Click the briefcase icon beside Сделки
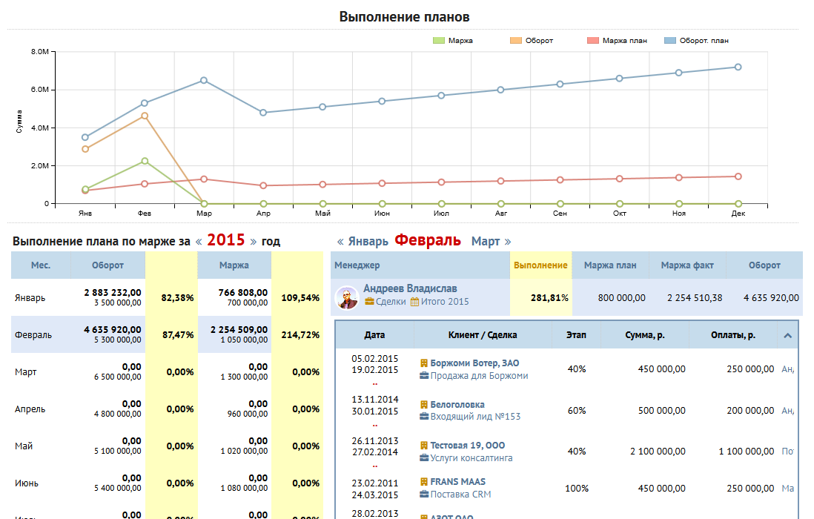 (x=369, y=302)
